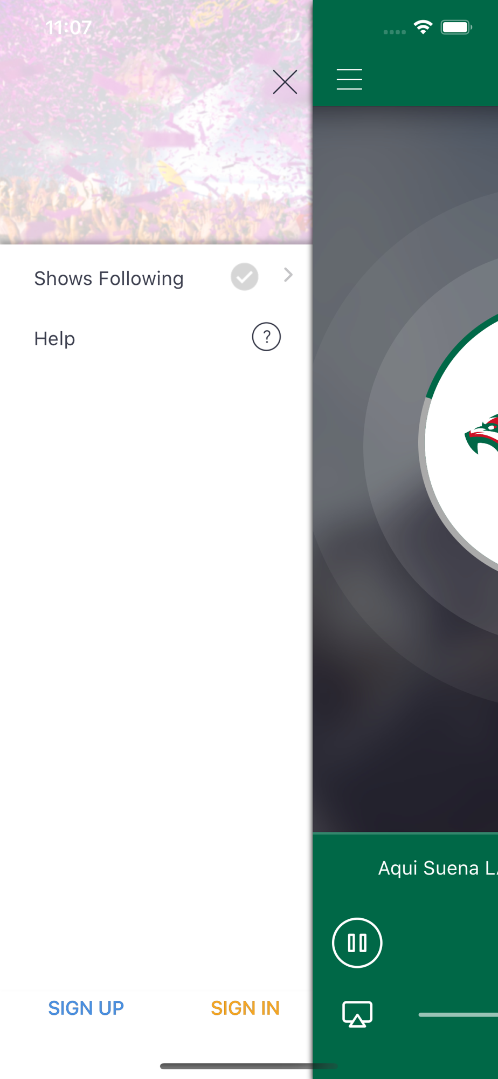498x1079 pixels.
Task: Tap the SIGN UP link
Action: click(x=86, y=1008)
